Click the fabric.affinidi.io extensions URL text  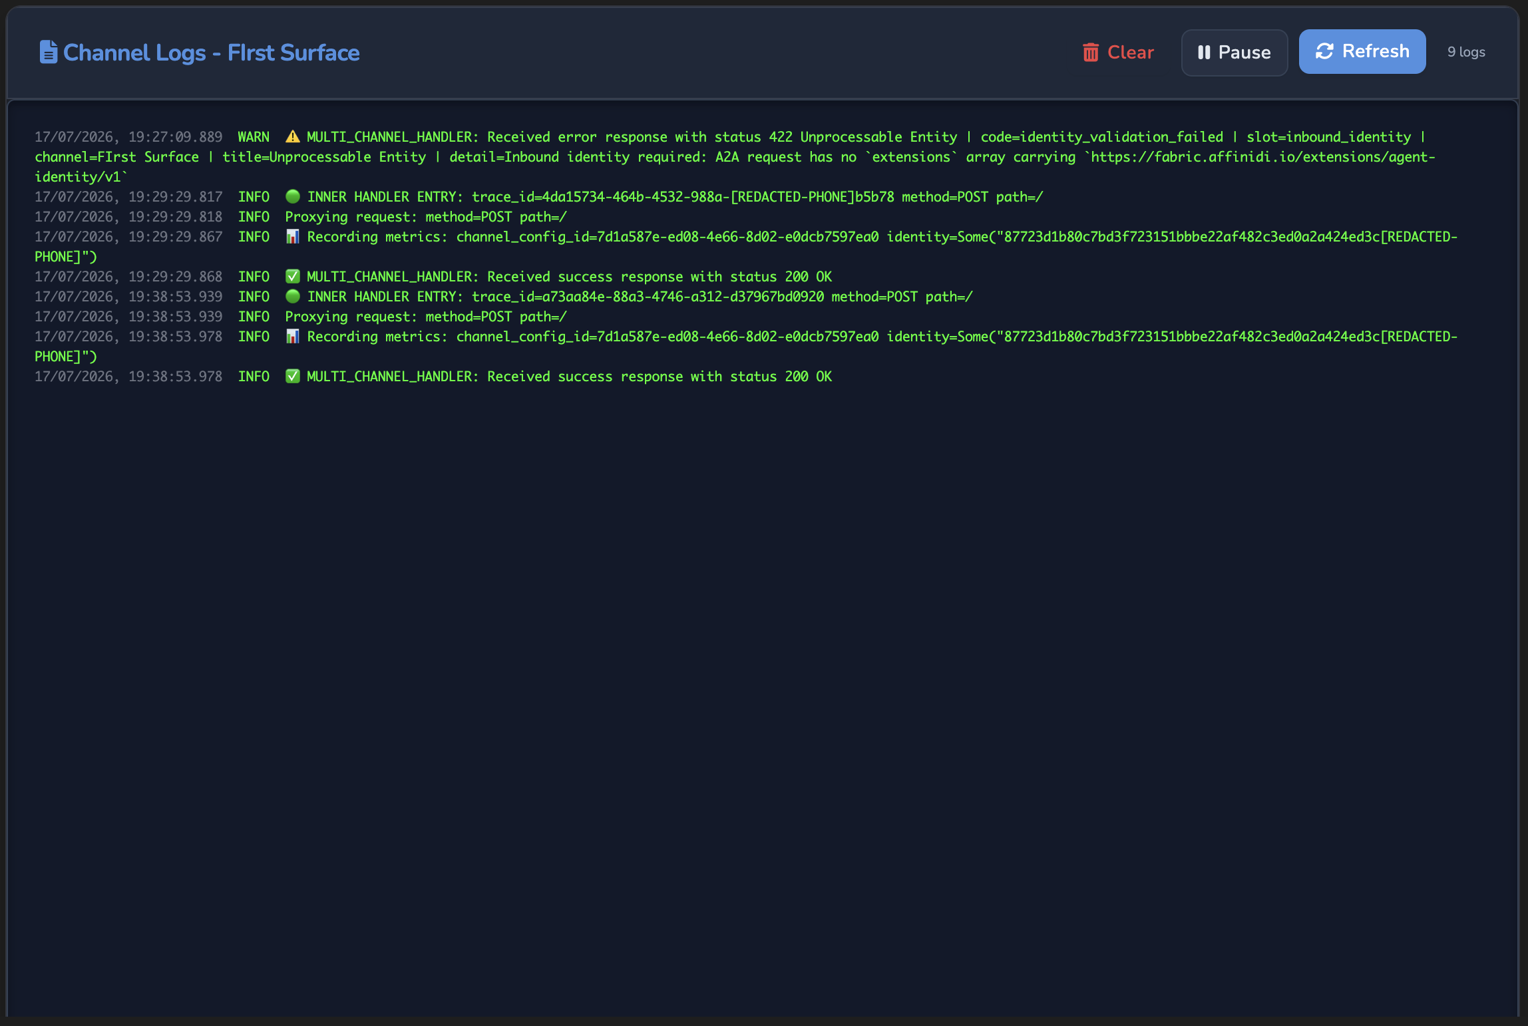(x=734, y=167)
